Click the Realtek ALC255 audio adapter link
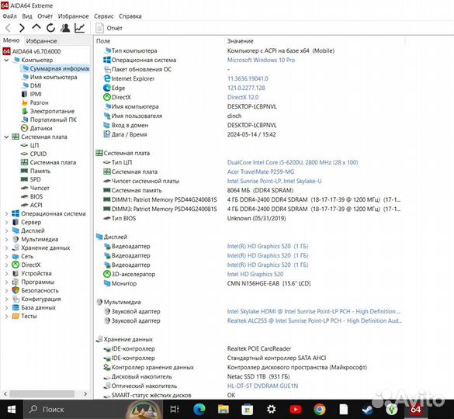 point(314,320)
